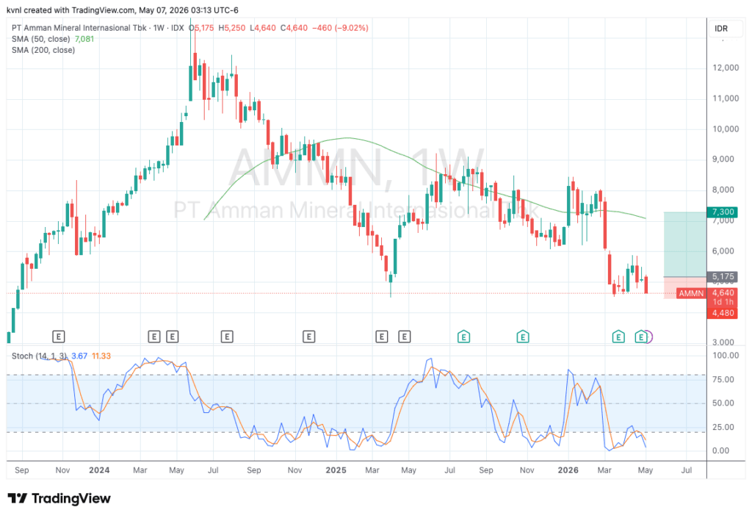Select the gray 5,175 entry price label
The image size is (752, 518).
723,277
